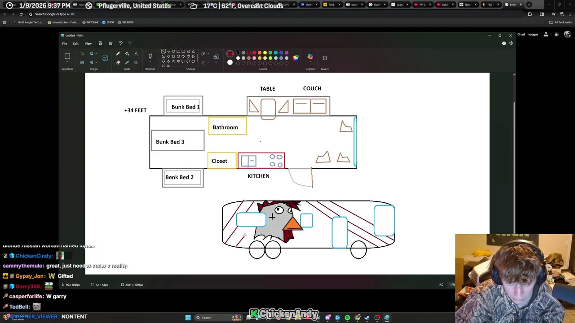Select the Rectangle shape

coord(178,52)
